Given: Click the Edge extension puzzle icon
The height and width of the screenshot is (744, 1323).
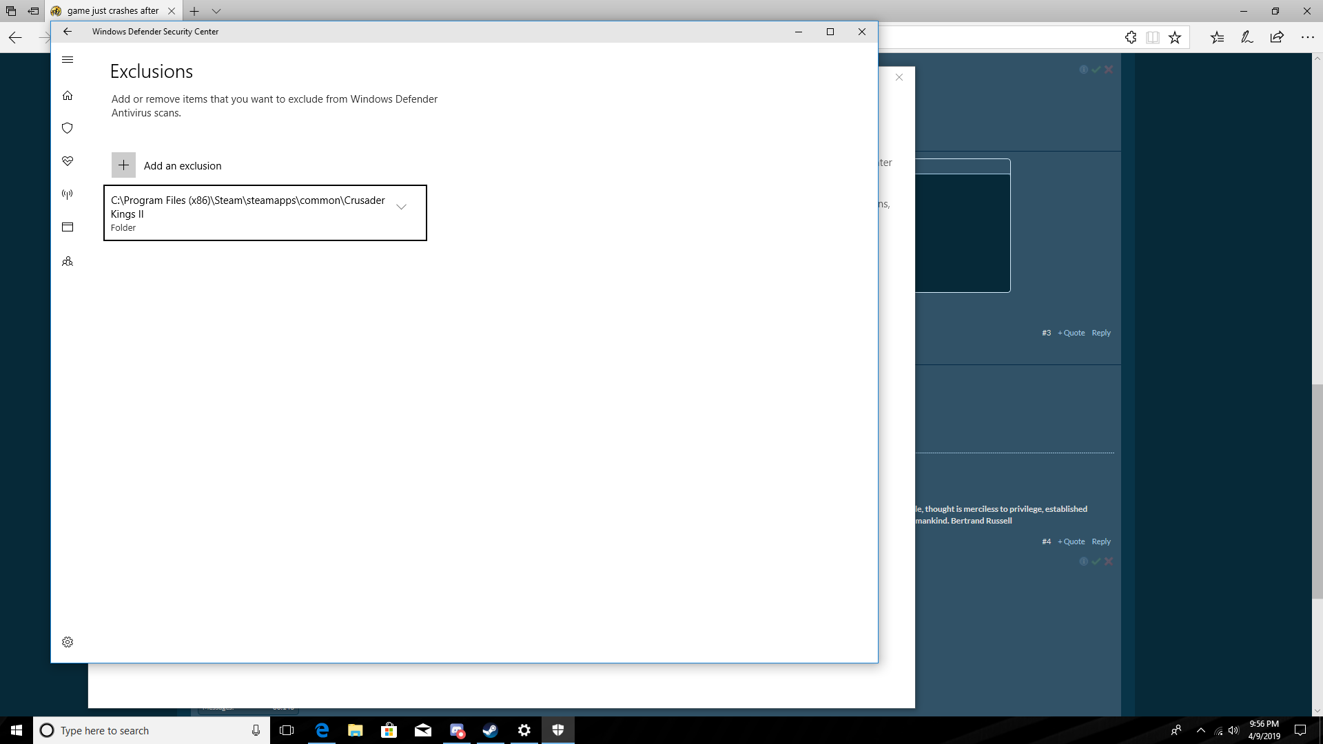Looking at the screenshot, I should [x=1131, y=38].
